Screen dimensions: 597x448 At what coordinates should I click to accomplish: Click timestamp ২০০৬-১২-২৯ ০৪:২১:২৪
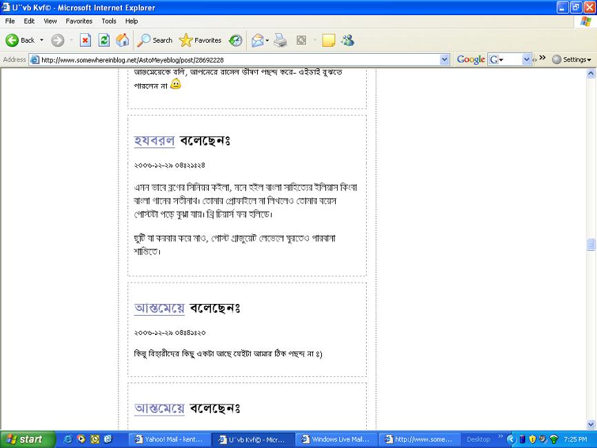170,165
